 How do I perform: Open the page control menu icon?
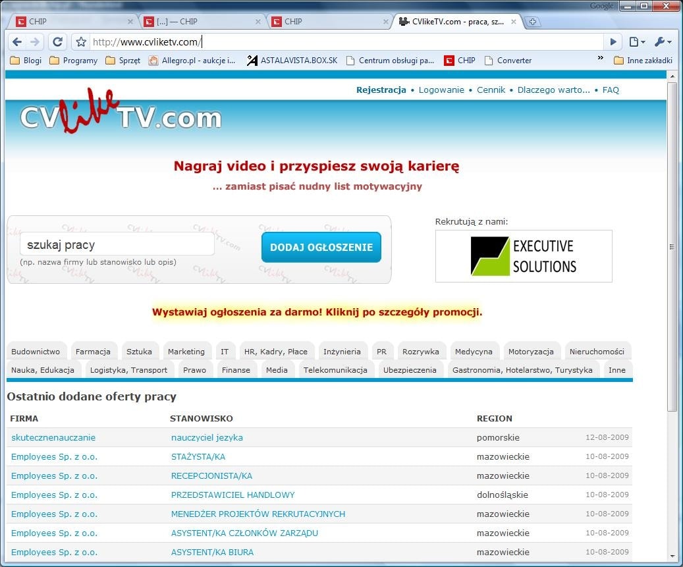coord(637,41)
